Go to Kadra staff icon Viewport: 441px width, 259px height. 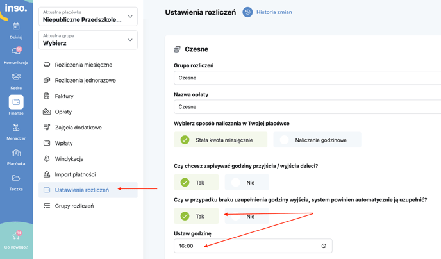(16, 76)
